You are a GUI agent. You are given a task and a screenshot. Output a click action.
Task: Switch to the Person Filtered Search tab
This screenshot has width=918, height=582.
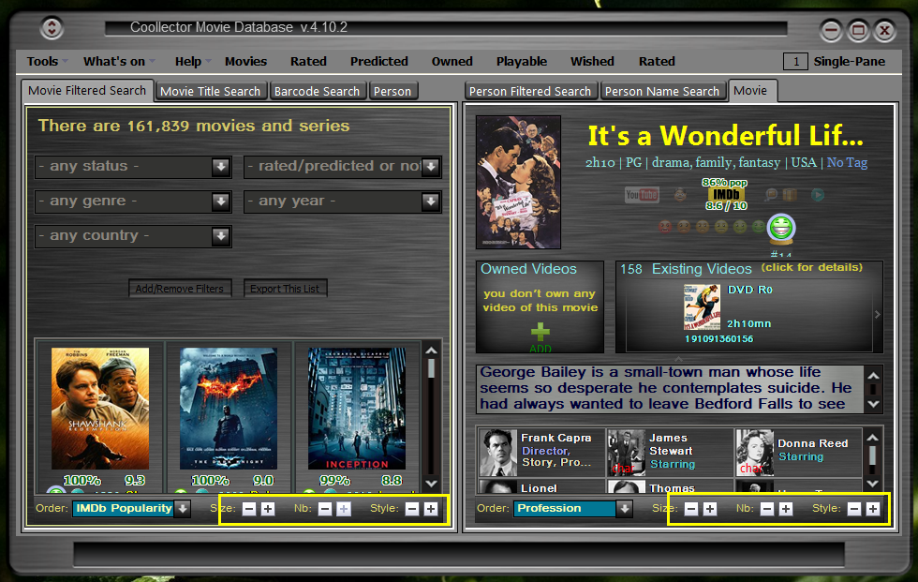pyautogui.click(x=530, y=91)
